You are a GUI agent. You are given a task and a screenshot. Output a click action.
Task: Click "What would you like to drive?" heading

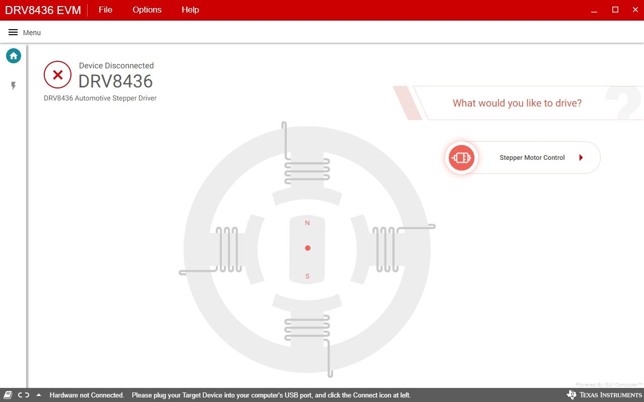click(517, 103)
